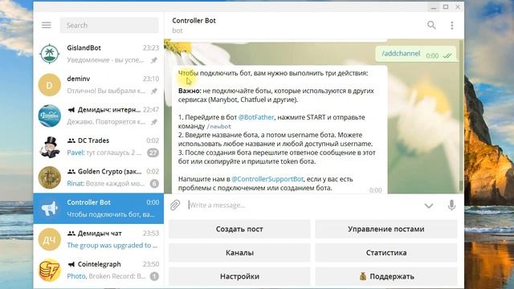Open the GislandBot chat
The width and height of the screenshot is (514, 289).
click(x=98, y=54)
